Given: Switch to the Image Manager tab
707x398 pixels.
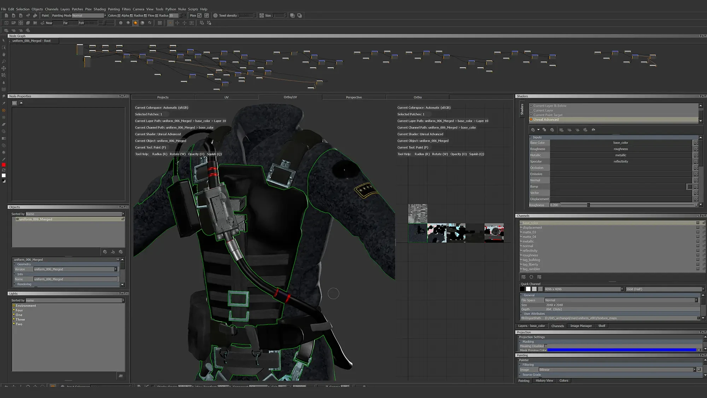Looking at the screenshot, I should [x=581, y=326].
